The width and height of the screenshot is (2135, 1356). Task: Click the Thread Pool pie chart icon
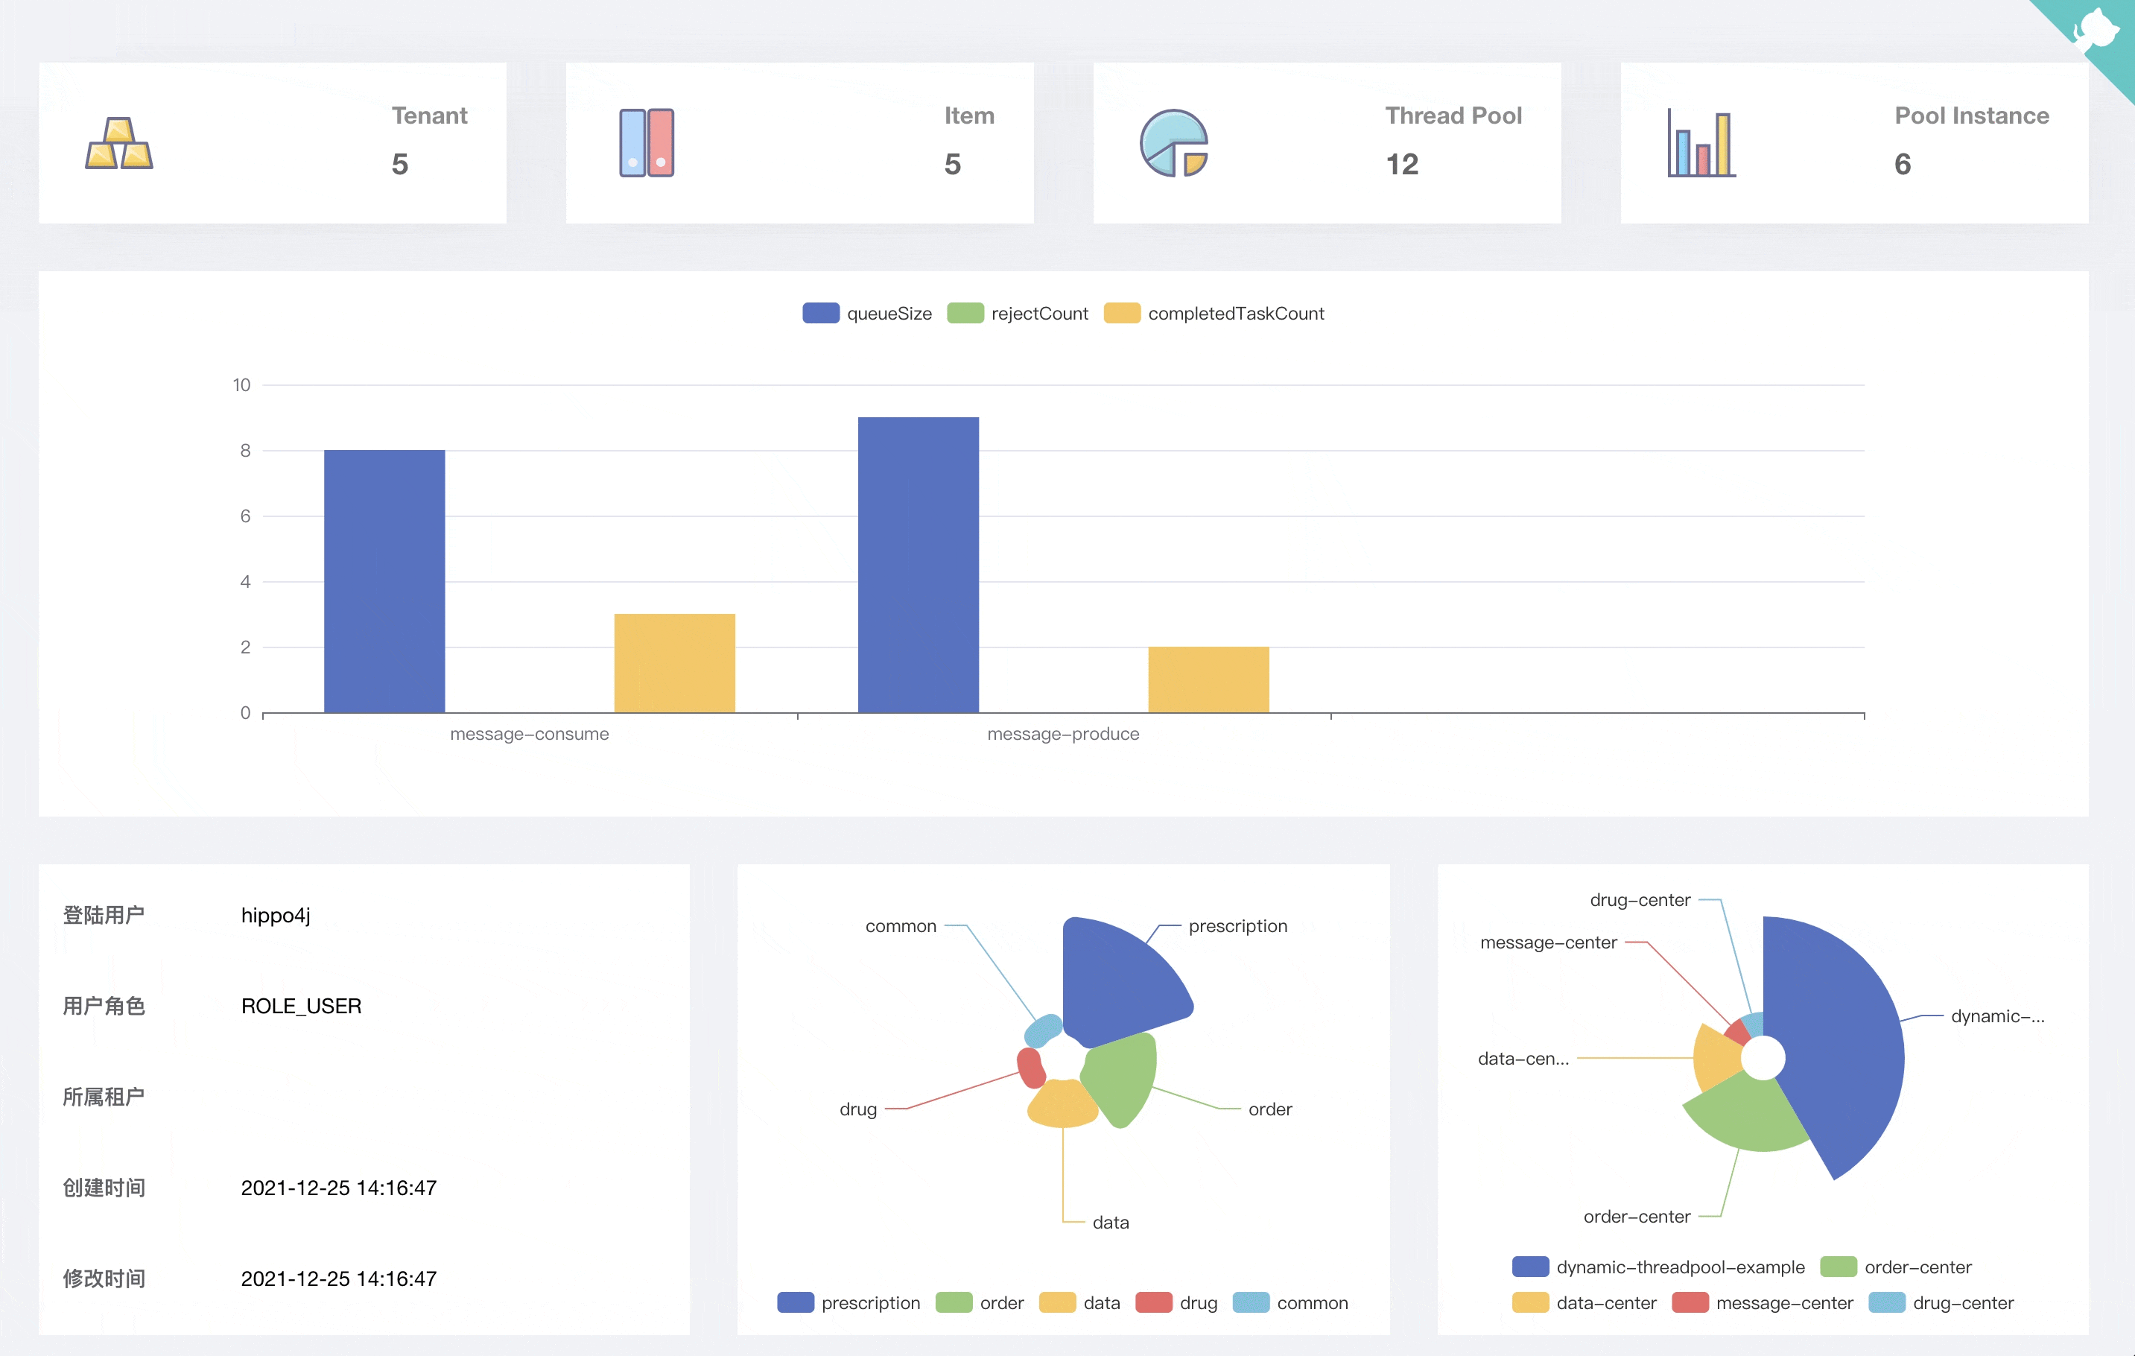coord(1173,143)
